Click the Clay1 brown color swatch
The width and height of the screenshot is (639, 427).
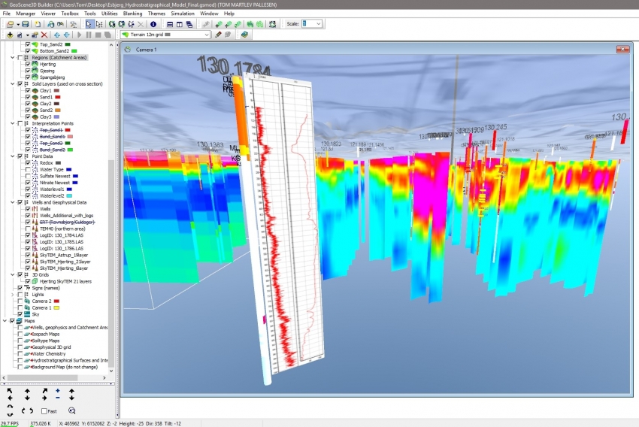56,90
